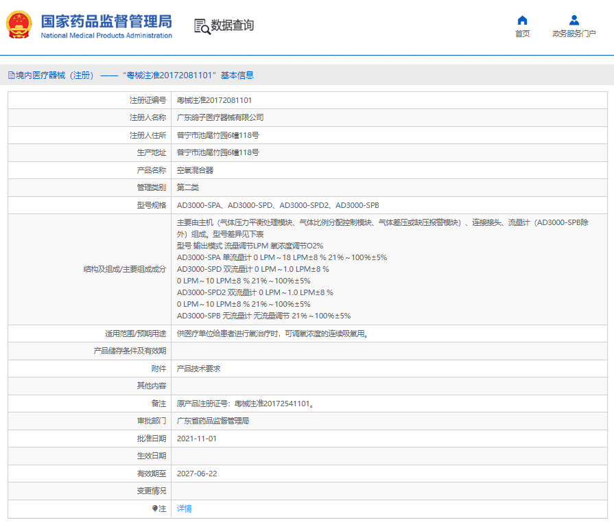Click approving department 广东省药品监督管理局

coord(213,421)
